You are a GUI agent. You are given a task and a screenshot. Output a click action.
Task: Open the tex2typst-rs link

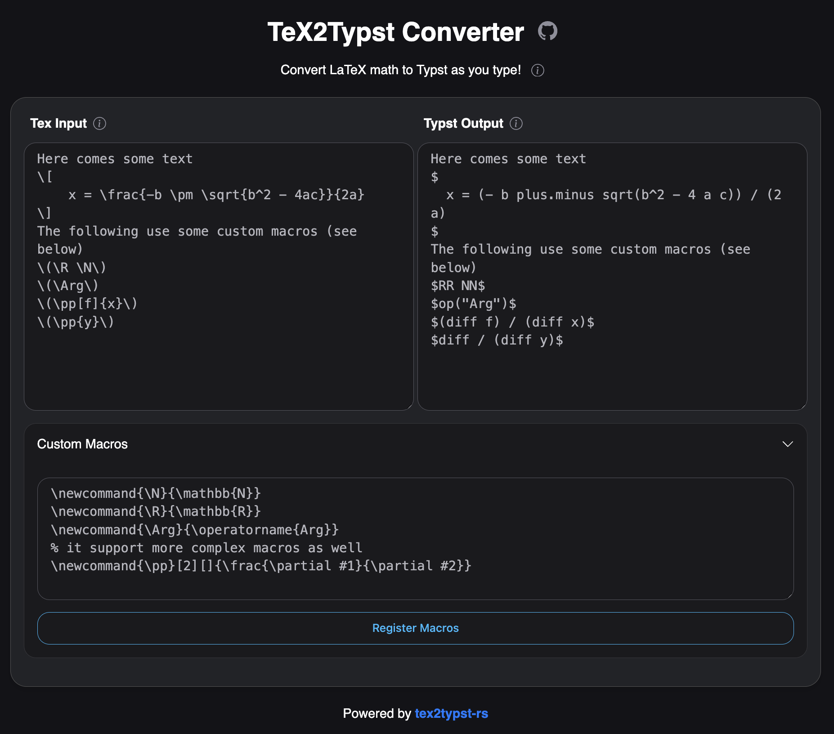tap(451, 713)
